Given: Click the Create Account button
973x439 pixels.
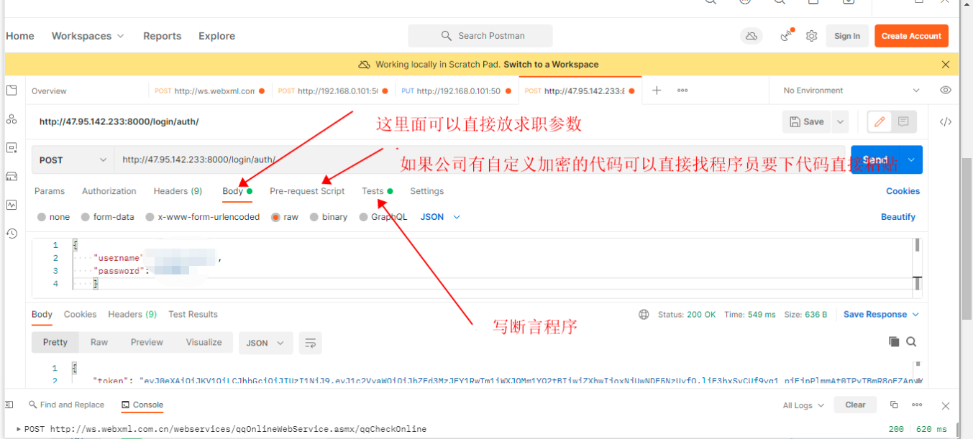Looking at the screenshot, I should point(911,36).
